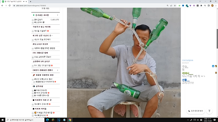
Task: Open the 카페 공지사항 board
Action: point(40,90)
